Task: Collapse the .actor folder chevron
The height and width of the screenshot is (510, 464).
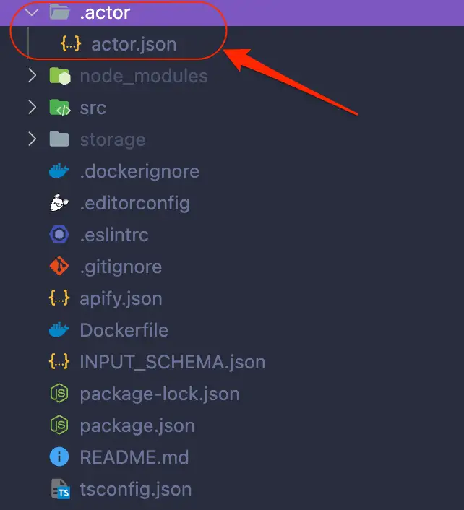Action: coord(32,12)
